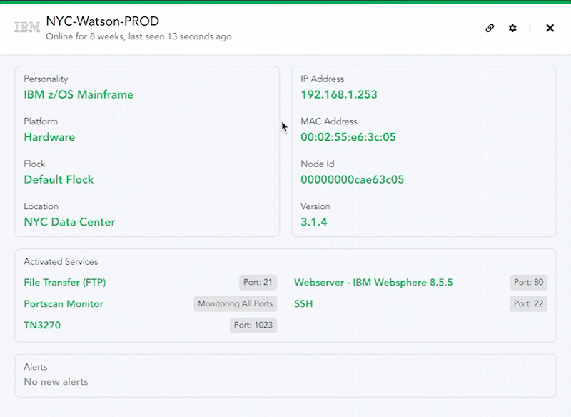Image resolution: width=571 pixels, height=417 pixels.
Task: Click the MAC Address field label
Action: pyautogui.click(x=329, y=121)
